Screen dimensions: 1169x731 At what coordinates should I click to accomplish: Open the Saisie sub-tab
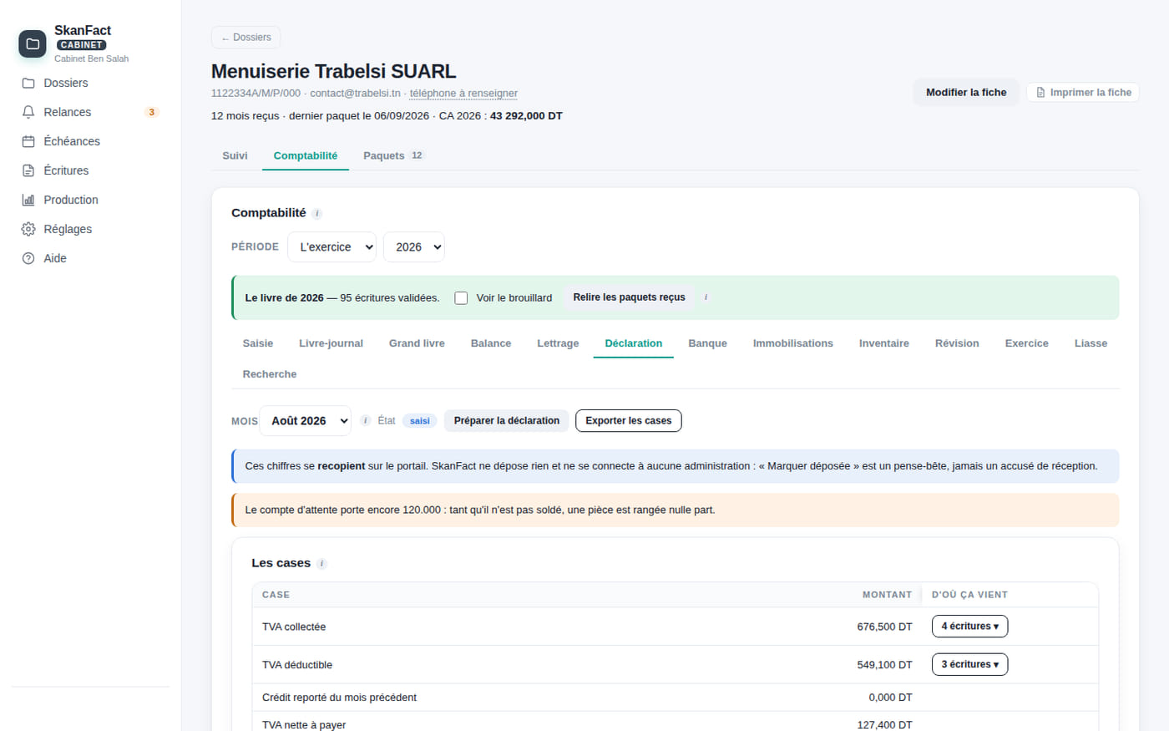pos(258,343)
